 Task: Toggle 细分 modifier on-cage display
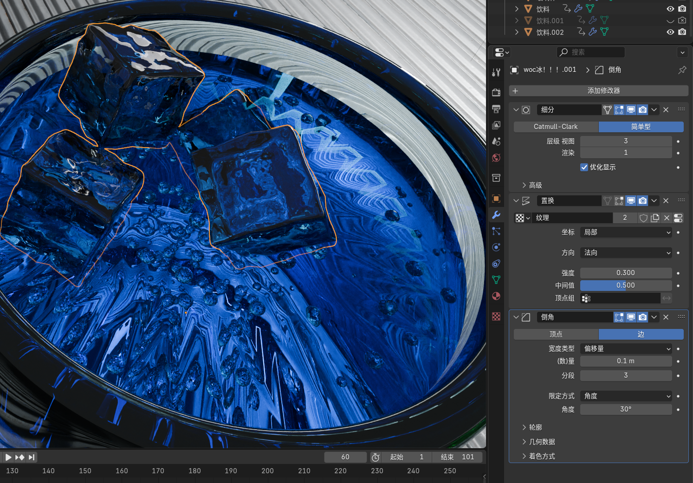click(x=608, y=110)
